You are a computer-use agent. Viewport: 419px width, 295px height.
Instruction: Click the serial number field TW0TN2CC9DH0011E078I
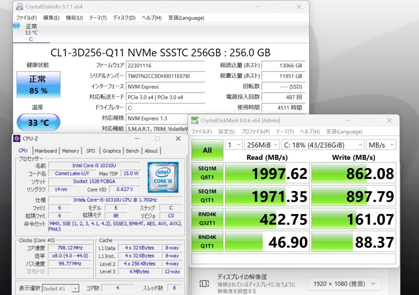[x=165, y=76]
